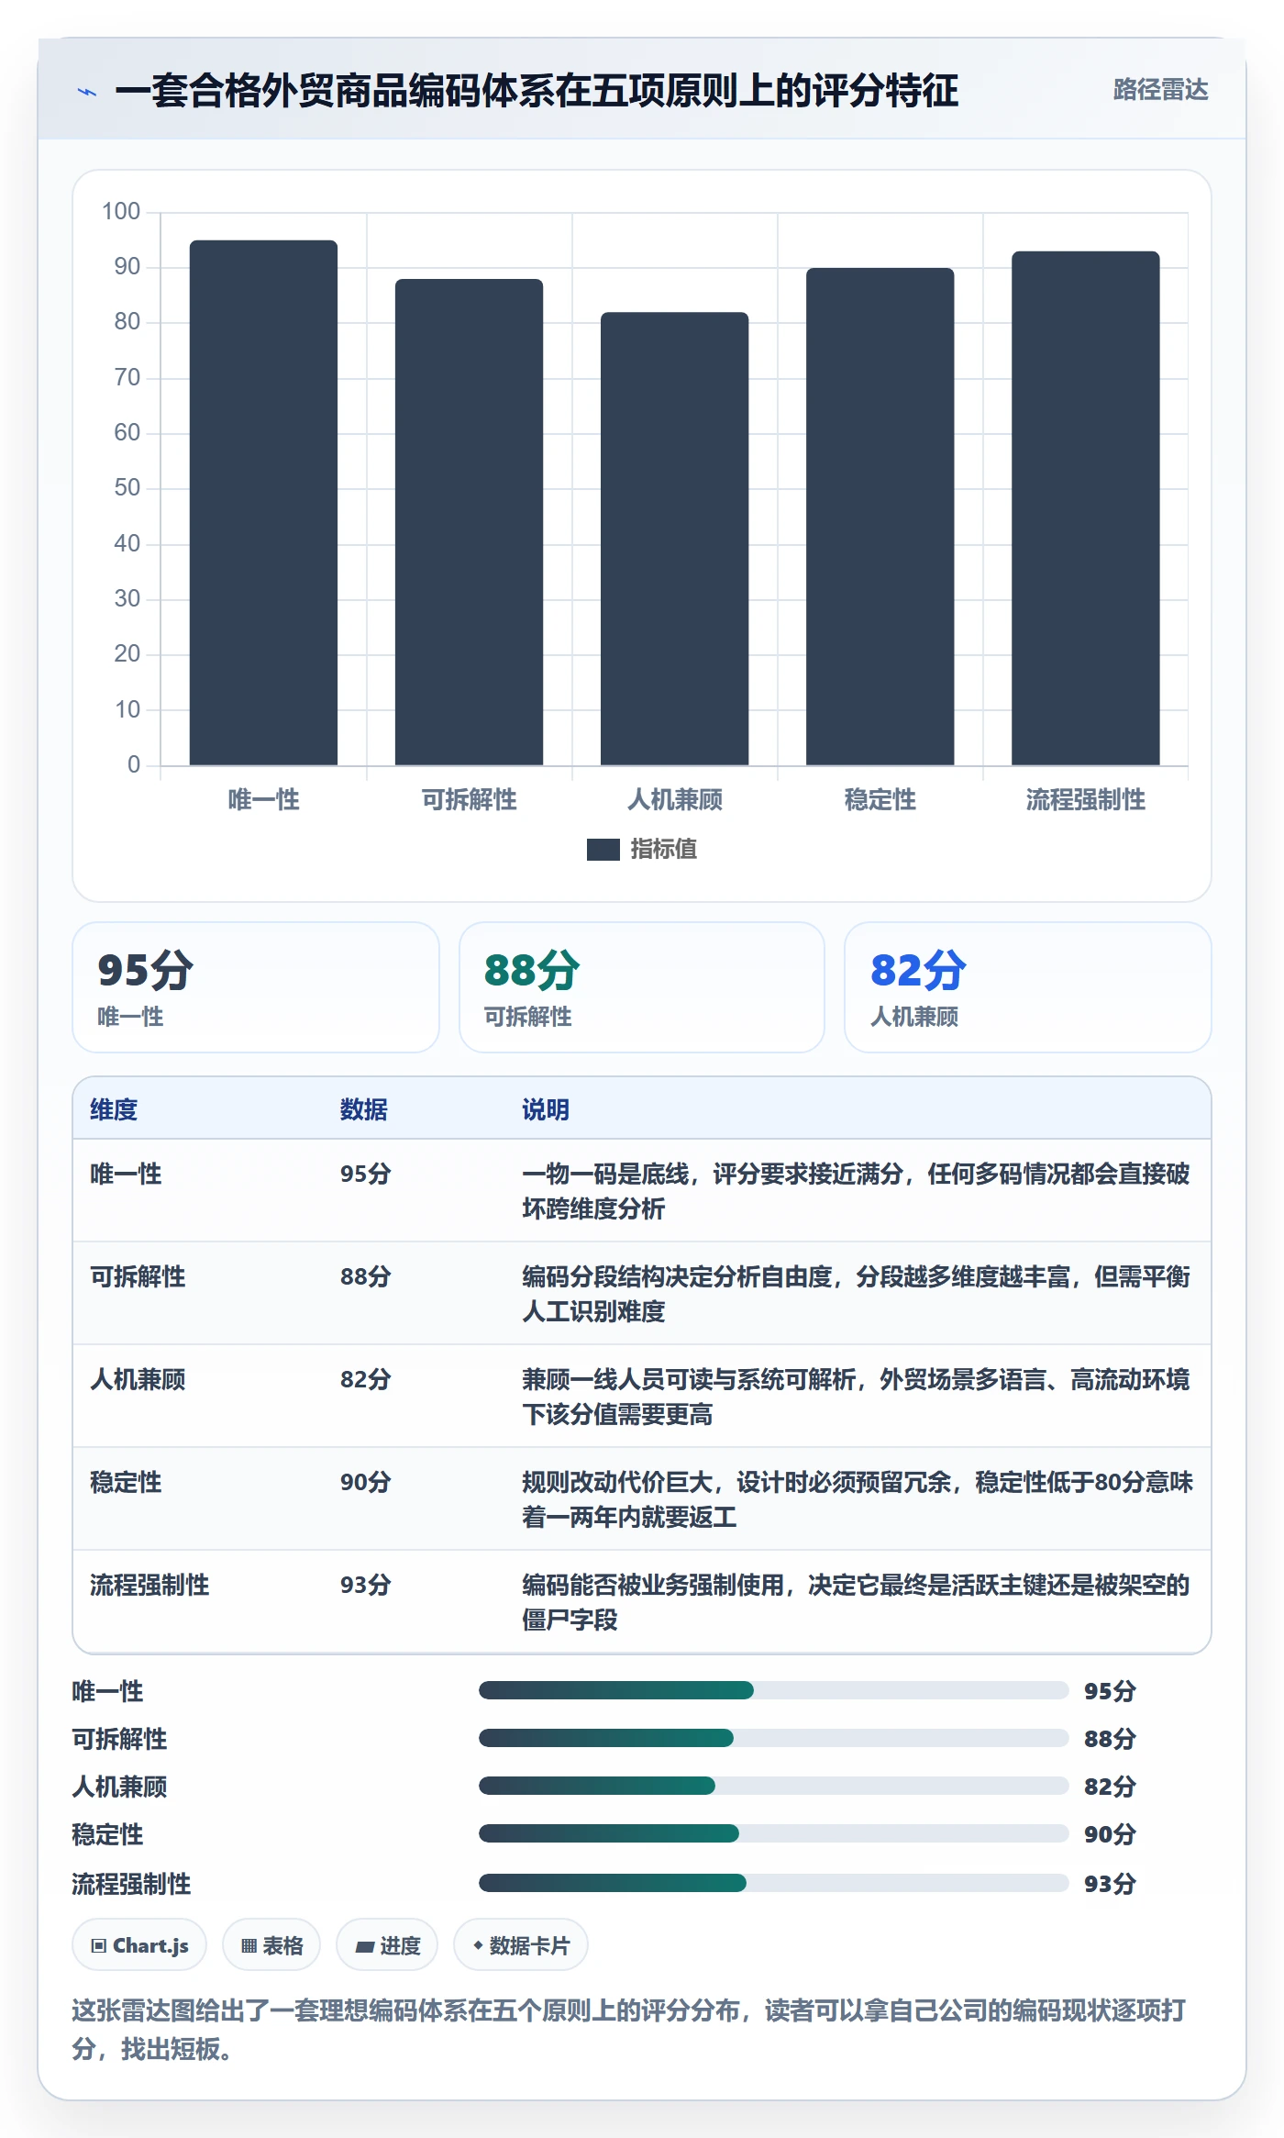This screenshot has width=1284, height=2138.
Task: Click the Chart.js chip
Action: tap(139, 1945)
